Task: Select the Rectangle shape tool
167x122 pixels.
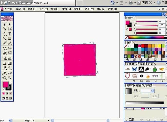Action: (10, 39)
